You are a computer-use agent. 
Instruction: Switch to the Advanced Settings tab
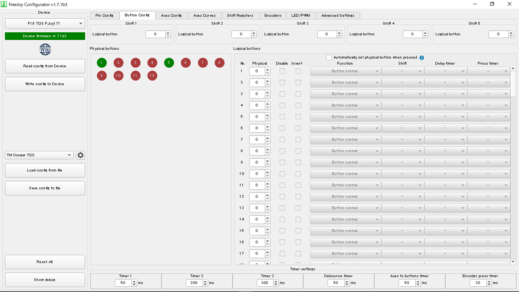[x=338, y=16]
